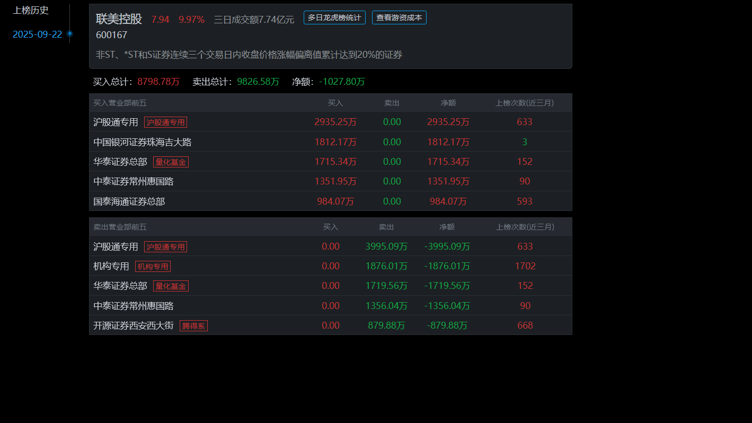Image resolution: width=752 pixels, height=423 pixels.
Task: Click the 查看游资成本 button
Action: (x=399, y=17)
